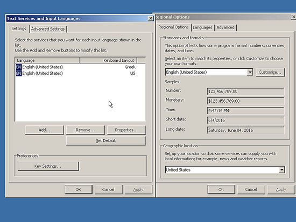Expand the Geographic location dropdown arrow
Image resolution: width=296 pixels, height=222 pixels.
coord(281,170)
